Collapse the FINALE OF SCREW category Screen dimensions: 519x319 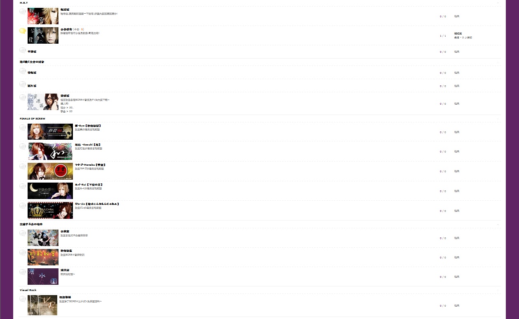pos(498,119)
